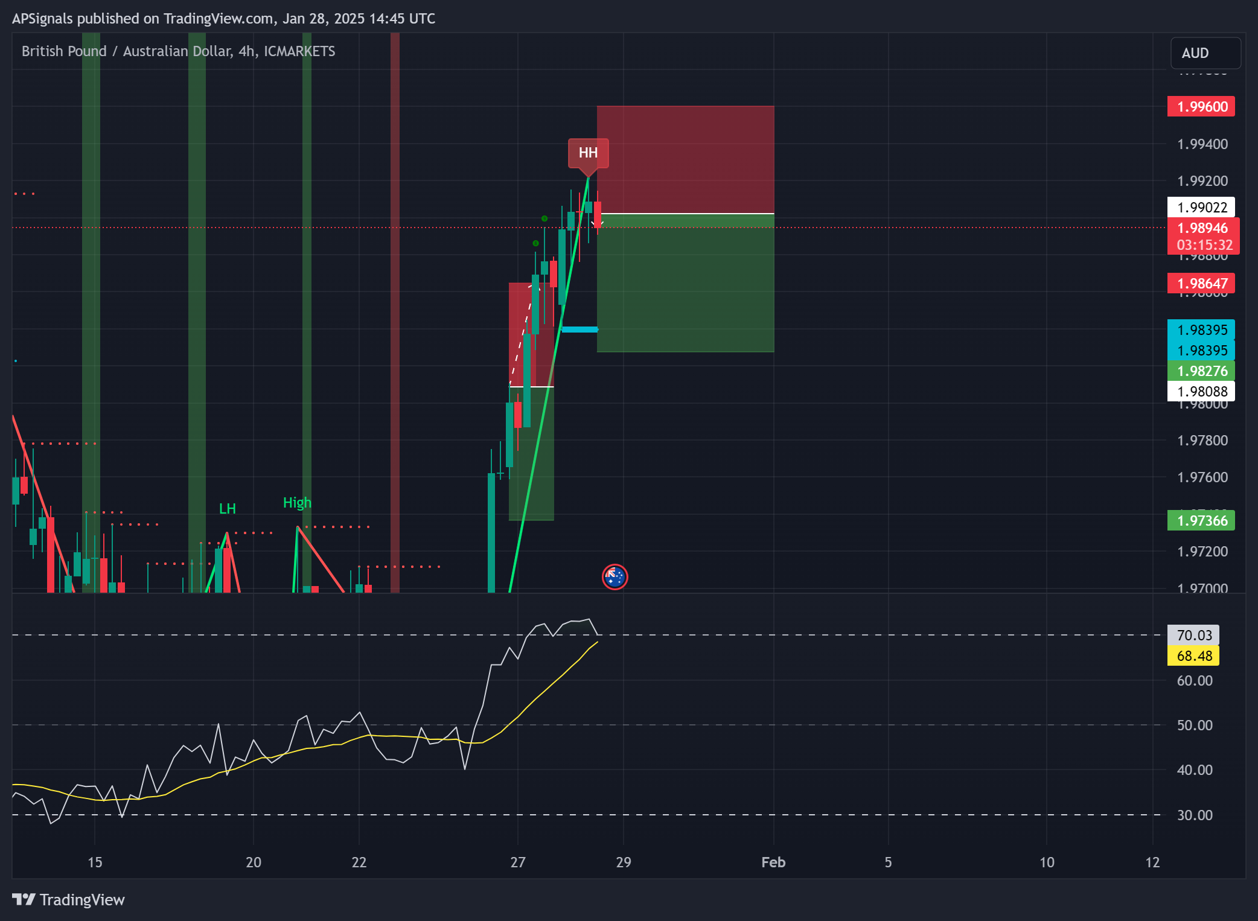Viewport: 1258px width, 921px height.
Task: Click the APSignals published header text
Action: (223, 19)
